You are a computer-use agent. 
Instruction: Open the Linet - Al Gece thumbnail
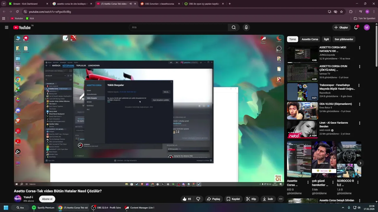302,130
